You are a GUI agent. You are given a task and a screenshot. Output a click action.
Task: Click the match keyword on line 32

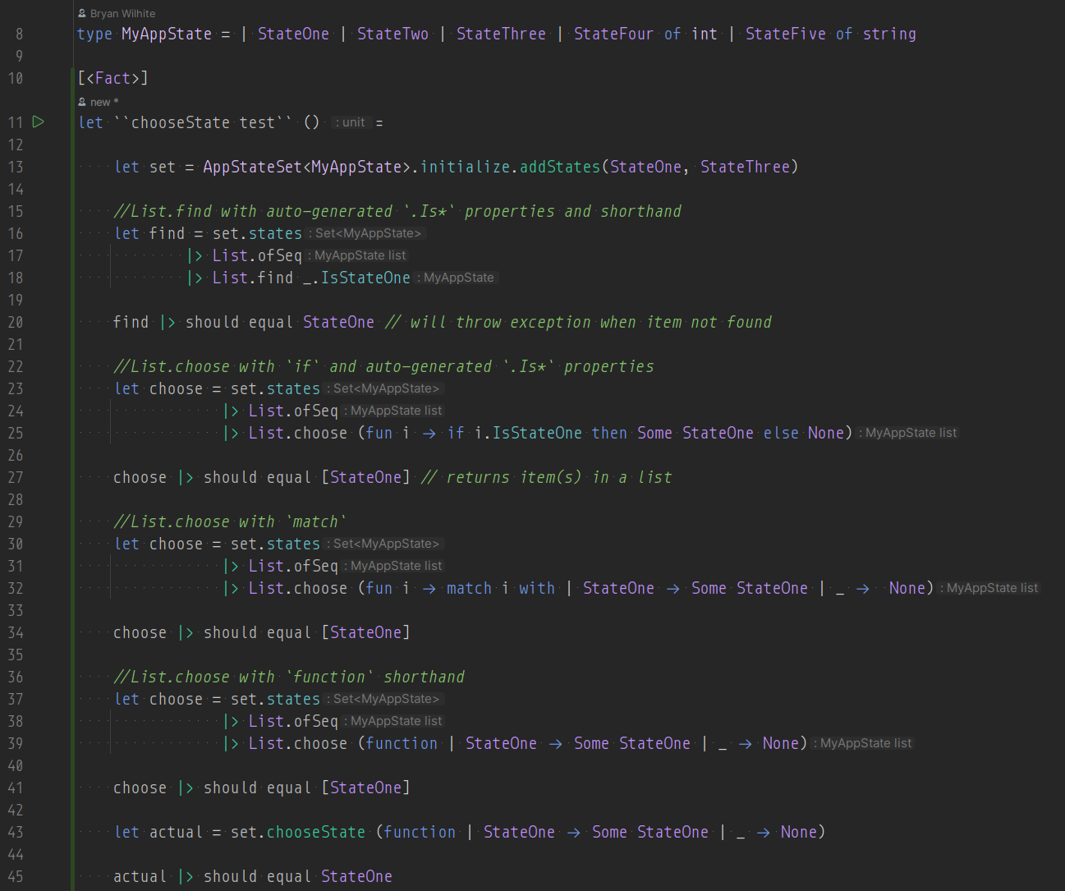point(469,588)
